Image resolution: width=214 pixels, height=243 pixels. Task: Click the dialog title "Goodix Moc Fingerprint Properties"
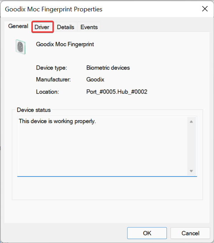click(x=53, y=9)
